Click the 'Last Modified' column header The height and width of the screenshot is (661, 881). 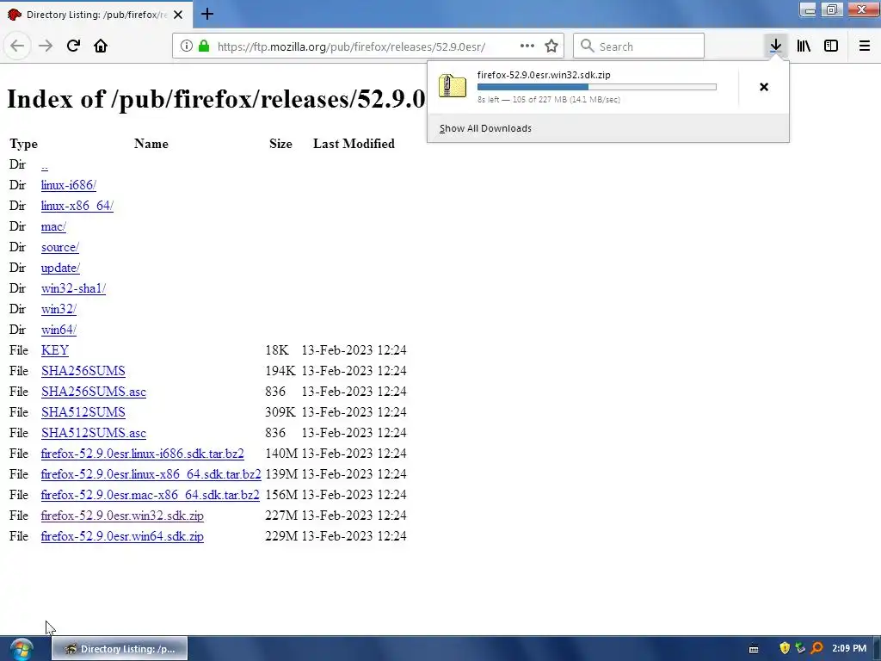354,144
